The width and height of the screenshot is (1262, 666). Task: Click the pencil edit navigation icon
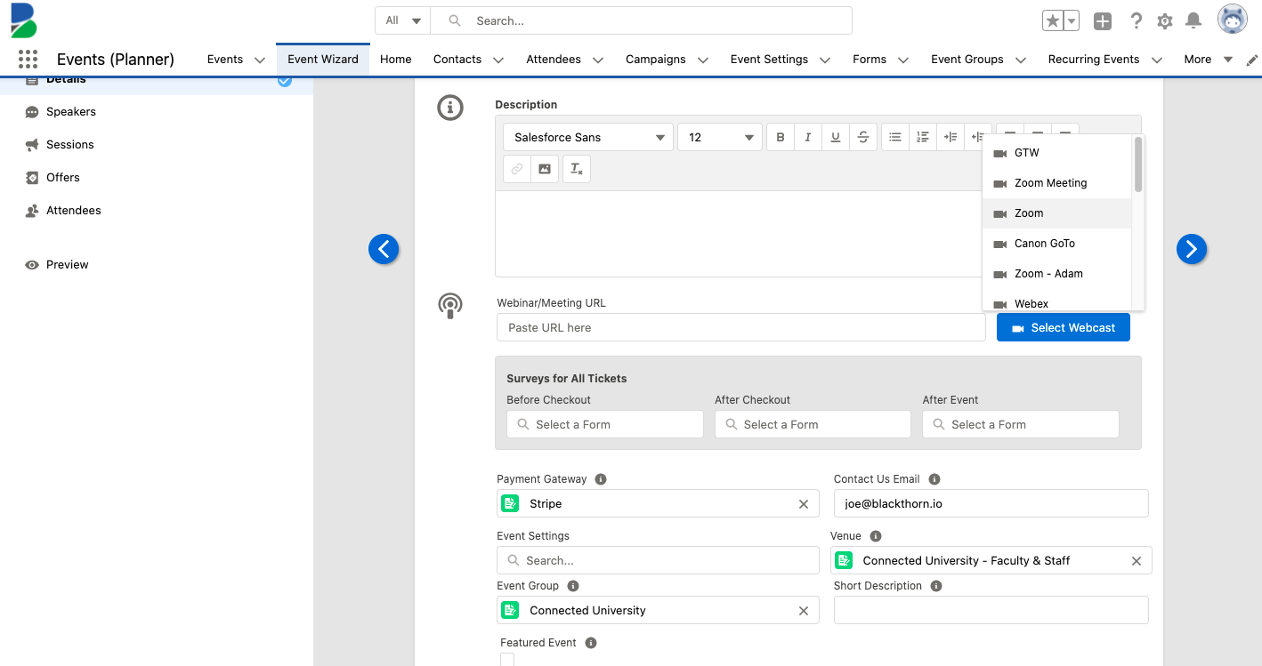pos(1252,60)
